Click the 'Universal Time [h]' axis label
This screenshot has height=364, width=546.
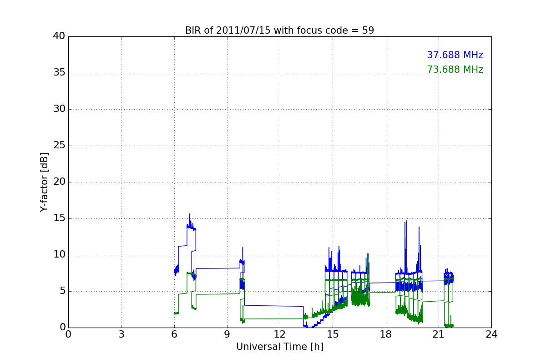pos(279,347)
